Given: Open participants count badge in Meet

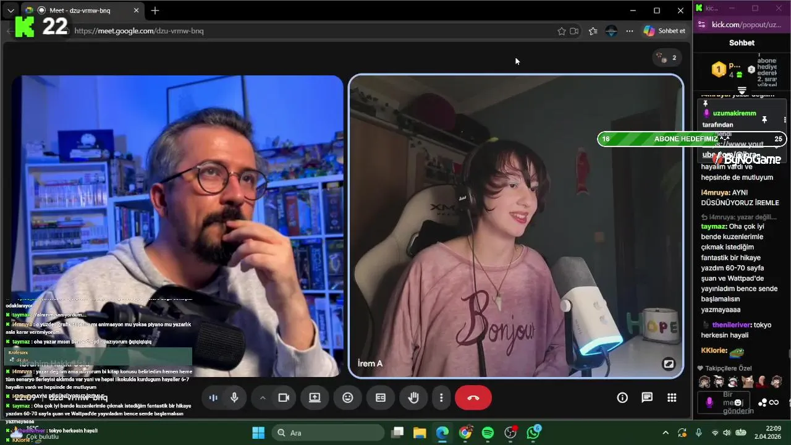Looking at the screenshot, I should click(x=668, y=57).
